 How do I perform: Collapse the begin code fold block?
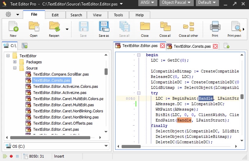coord(139,55)
